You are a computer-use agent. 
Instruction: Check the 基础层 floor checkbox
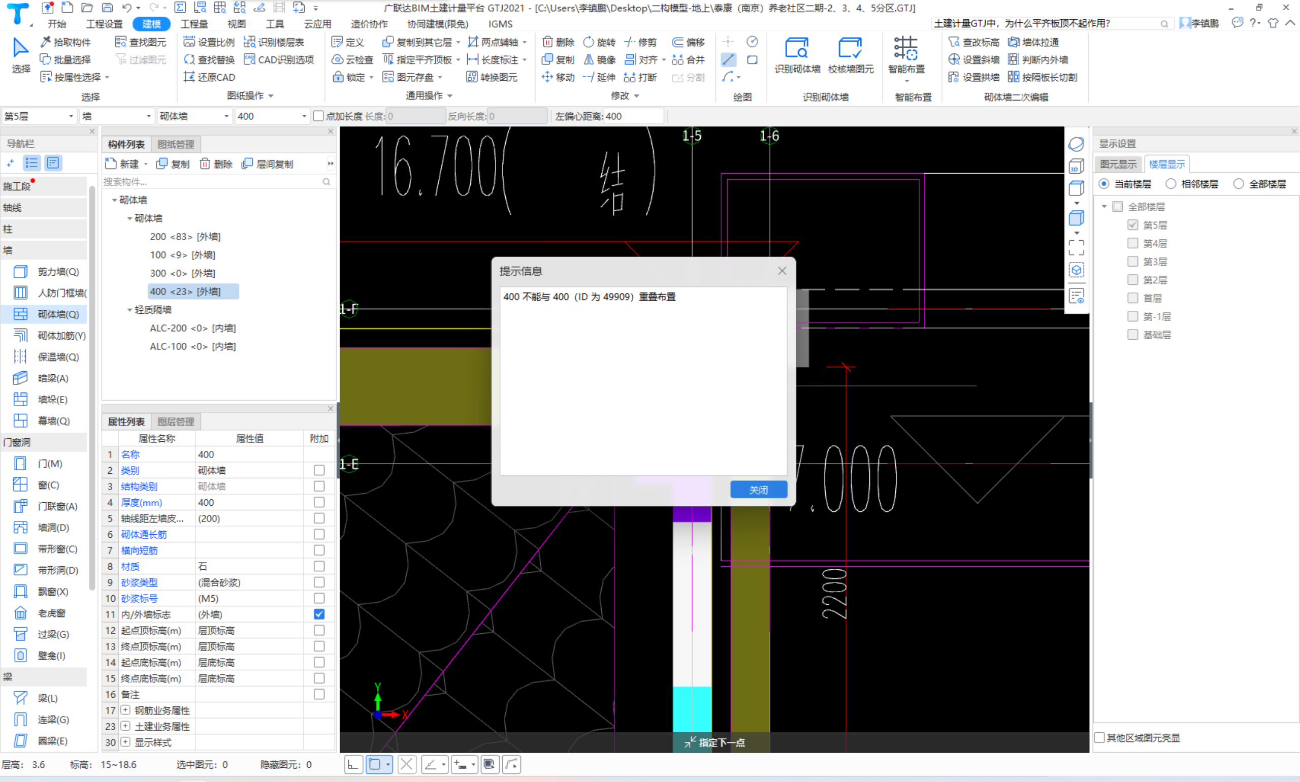pos(1132,334)
